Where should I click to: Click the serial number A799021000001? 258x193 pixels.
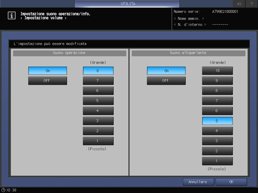(x=225, y=11)
